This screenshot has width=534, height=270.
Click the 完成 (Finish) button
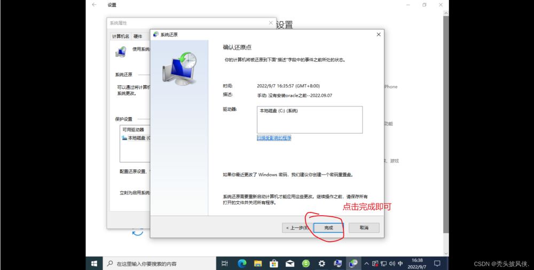point(328,227)
